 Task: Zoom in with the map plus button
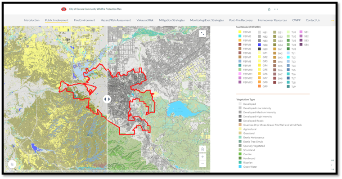202,157
